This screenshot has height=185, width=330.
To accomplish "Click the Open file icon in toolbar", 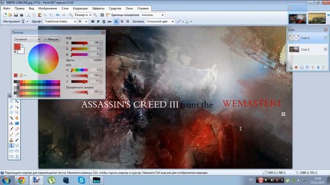I will coord(10,15).
